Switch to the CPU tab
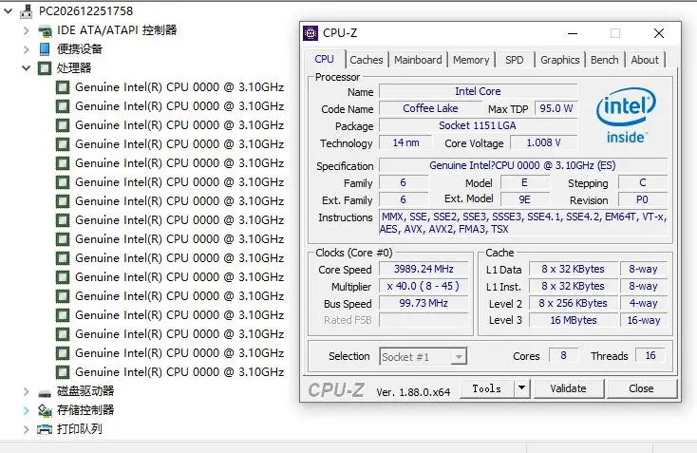The height and width of the screenshot is (453, 697). (324, 59)
